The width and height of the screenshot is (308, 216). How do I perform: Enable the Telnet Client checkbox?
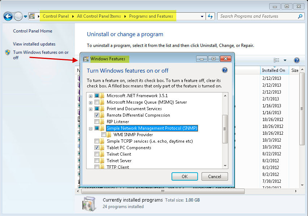tap(97, 154)
